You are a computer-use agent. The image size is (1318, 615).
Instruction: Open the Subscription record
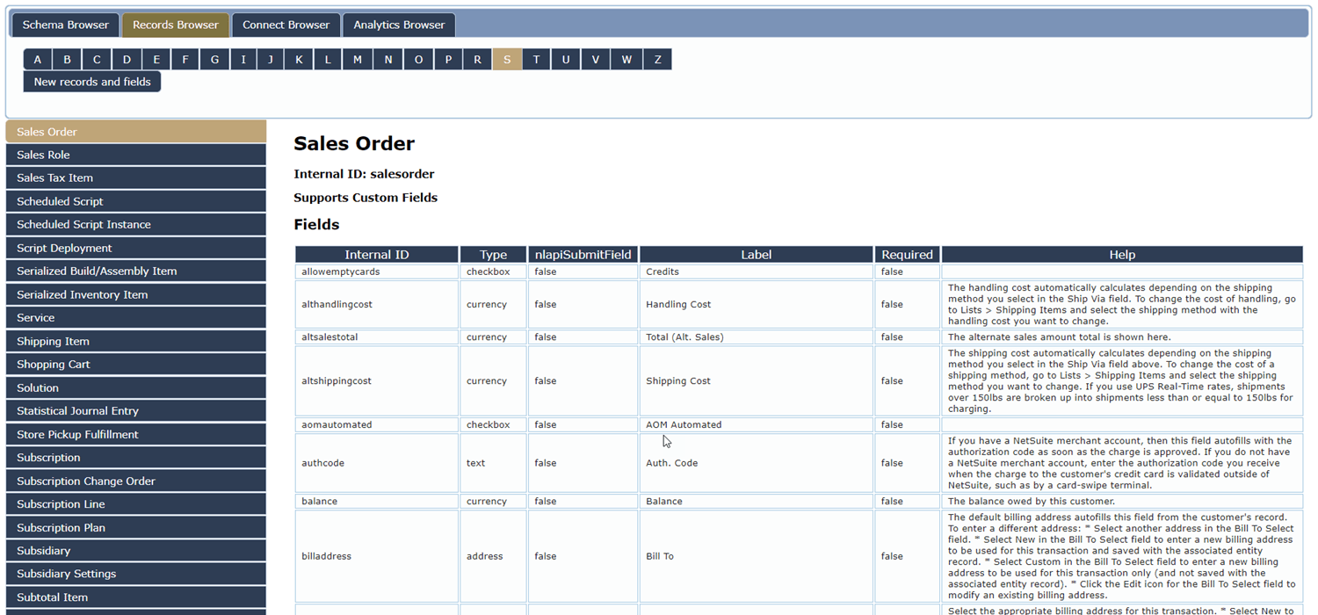(x=136, y=457)
